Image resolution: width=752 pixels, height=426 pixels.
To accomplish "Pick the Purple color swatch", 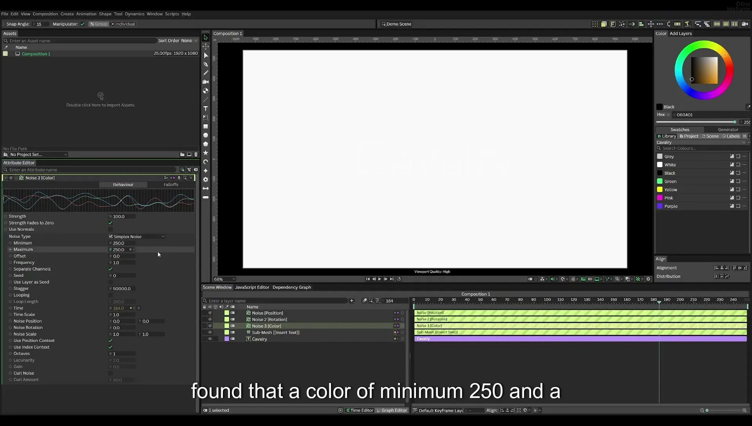I will [660, 206].
